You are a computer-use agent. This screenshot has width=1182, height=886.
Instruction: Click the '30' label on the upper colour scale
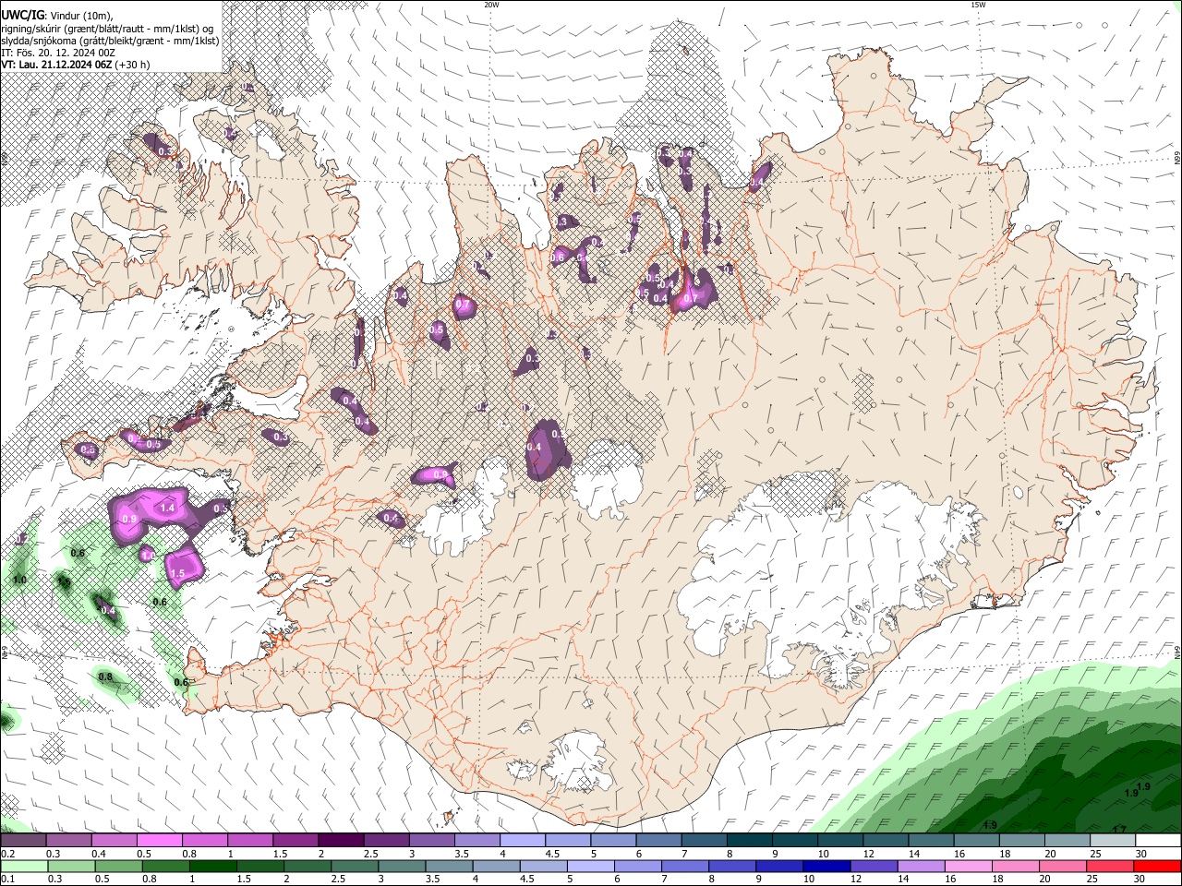pos(1141,854)
